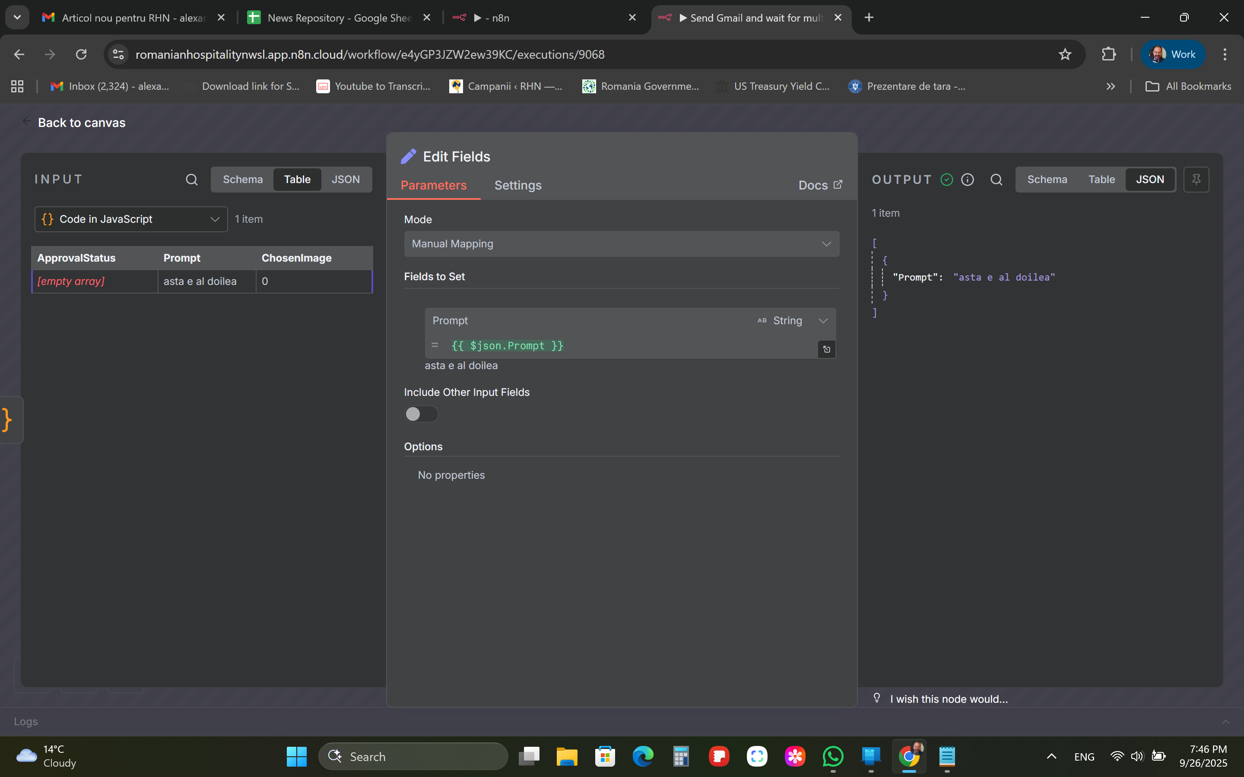Switch to News Repository Google Sheets tab

339,18
